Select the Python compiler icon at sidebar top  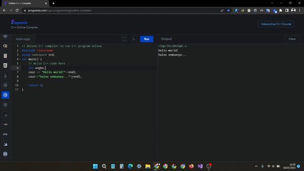point(5,36)
